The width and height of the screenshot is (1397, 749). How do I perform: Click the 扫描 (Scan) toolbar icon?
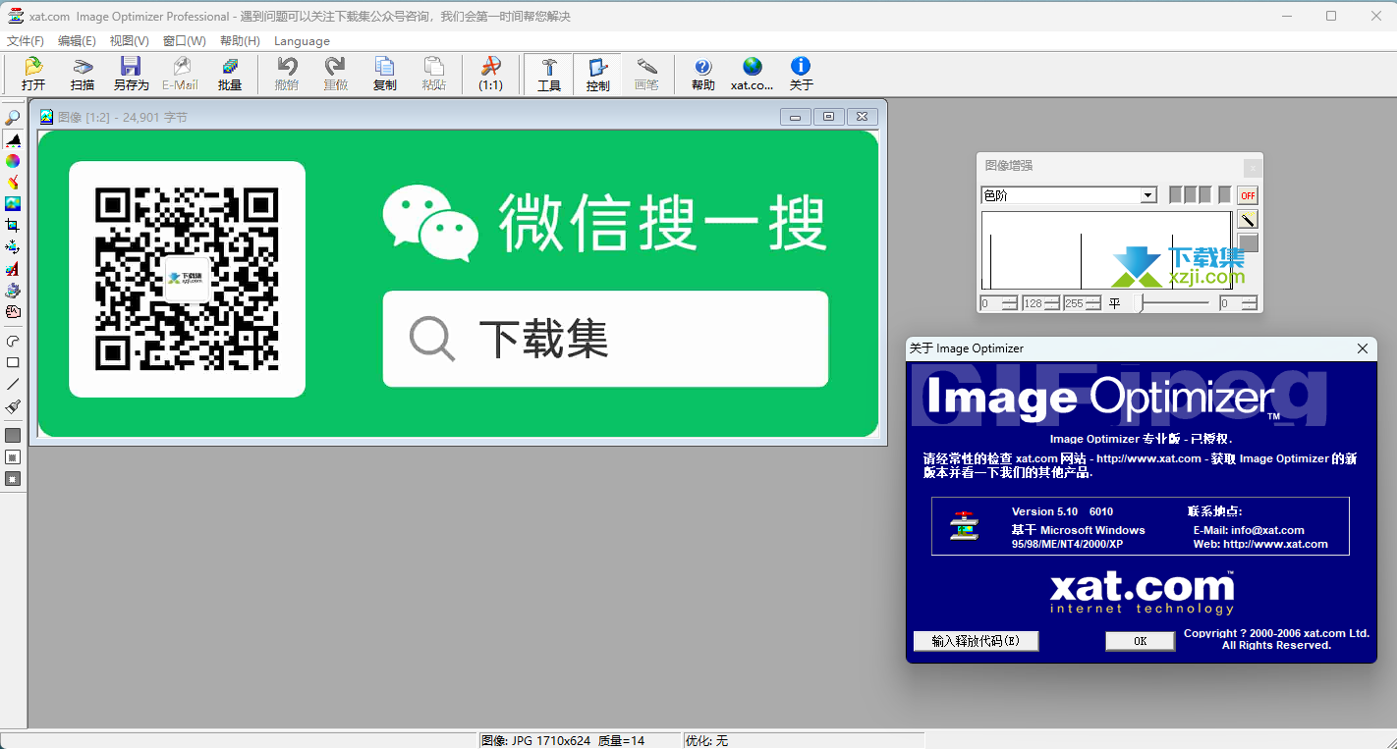click(x=83, y=74)
